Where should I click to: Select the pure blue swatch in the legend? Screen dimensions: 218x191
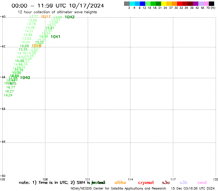point(143,4)
